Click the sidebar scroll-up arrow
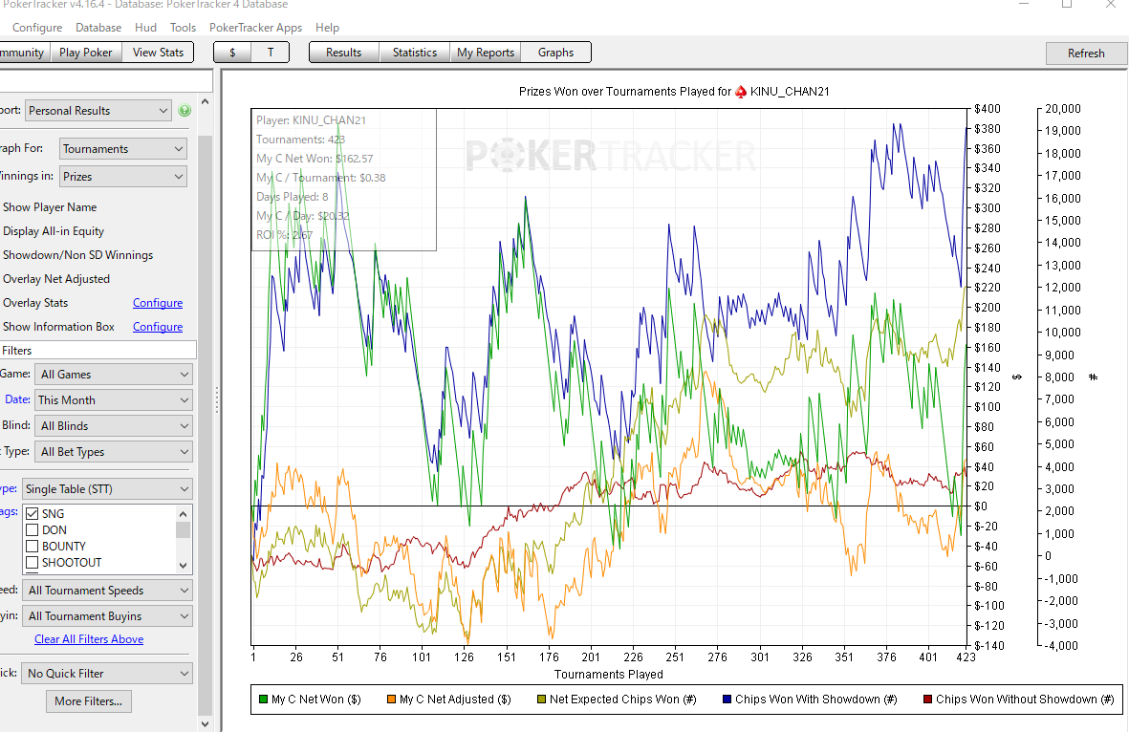1129x732 pixels. [205, 102]
